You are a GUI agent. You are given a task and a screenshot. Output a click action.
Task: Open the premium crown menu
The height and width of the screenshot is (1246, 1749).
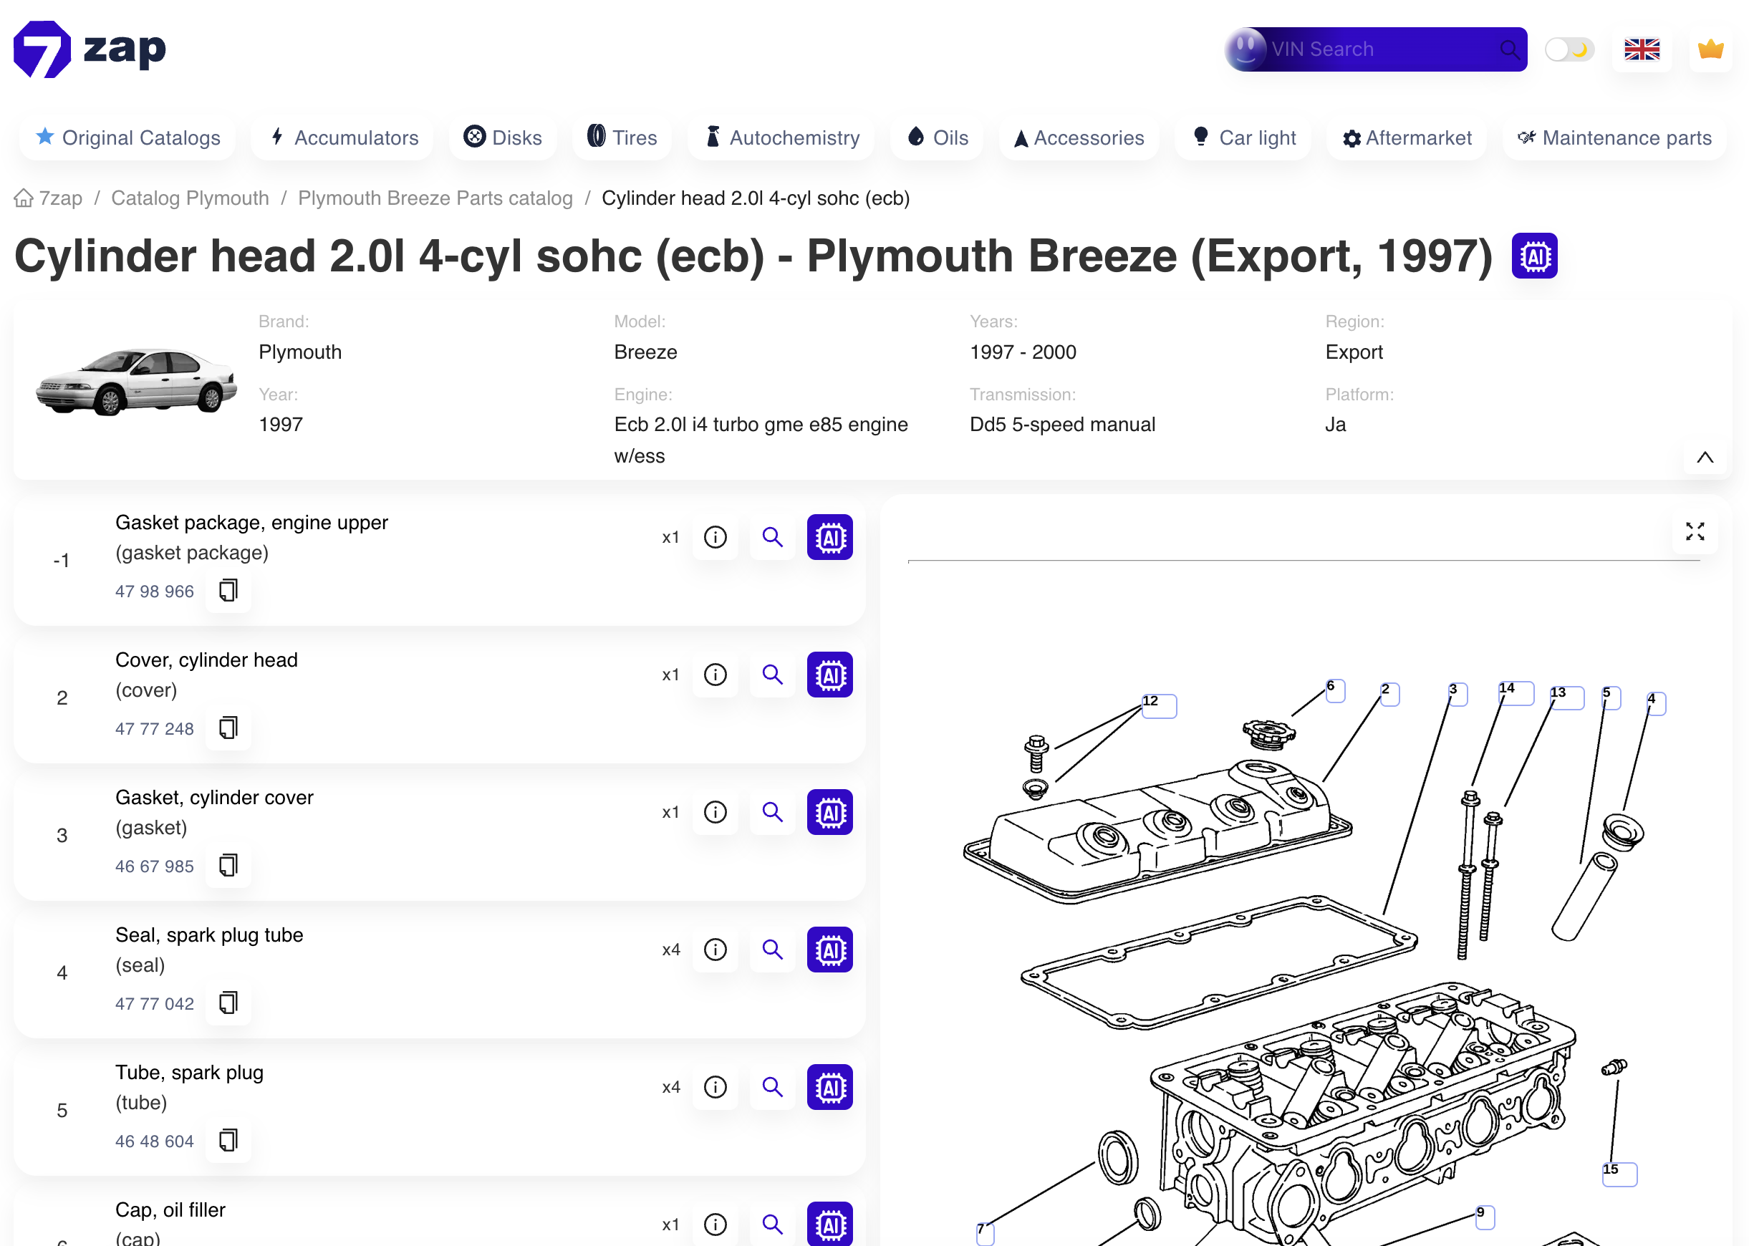[1710, 49]
